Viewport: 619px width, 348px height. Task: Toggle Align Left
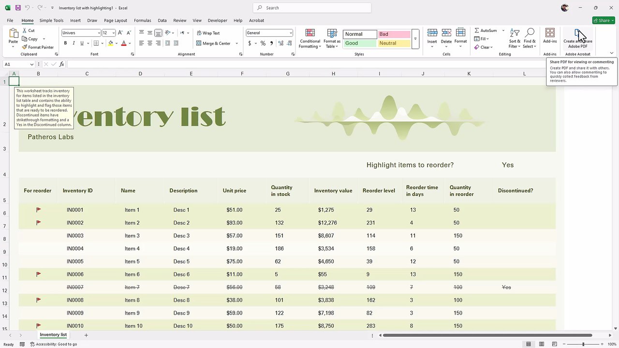[142, 43]
